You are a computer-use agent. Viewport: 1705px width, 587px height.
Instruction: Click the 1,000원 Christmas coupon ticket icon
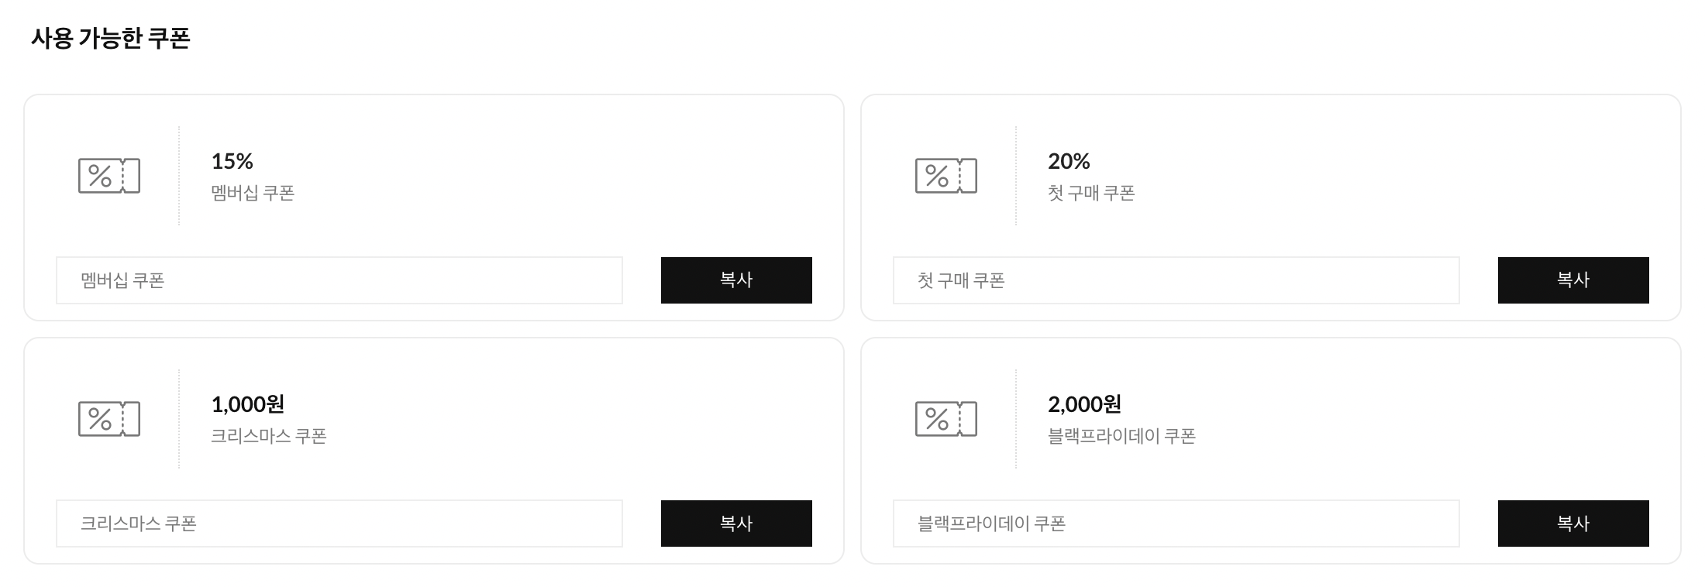(x=109, y=419)
